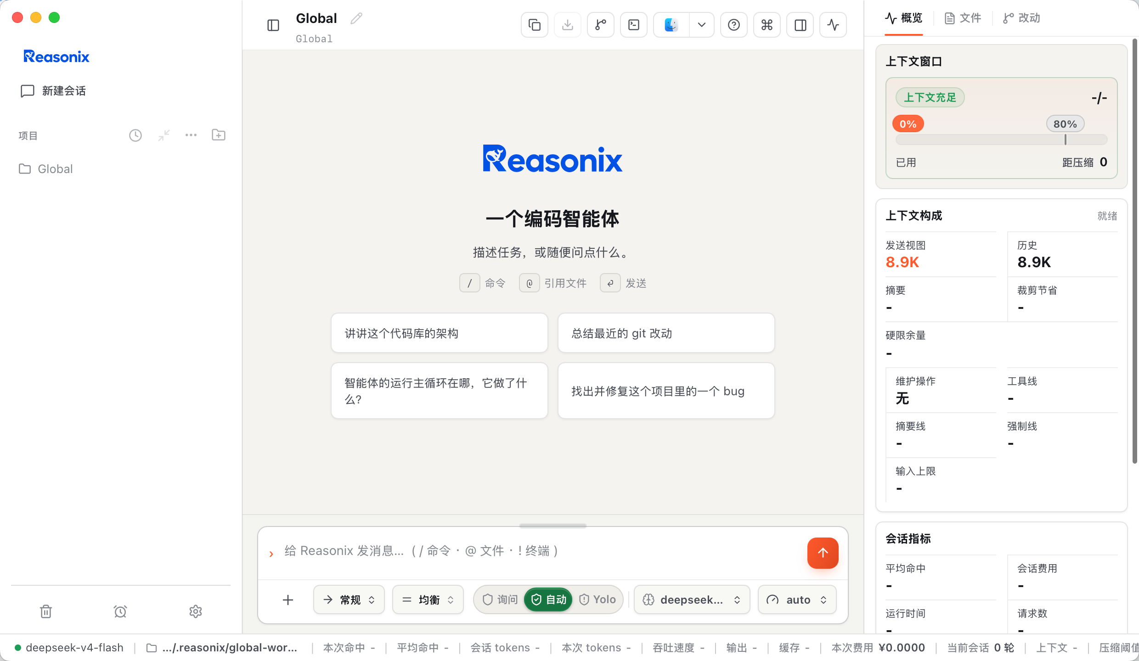1139x661 pixels.
Task: Toggle the right side panel icon
Action: pyautogui.click(x=800, y=25)
